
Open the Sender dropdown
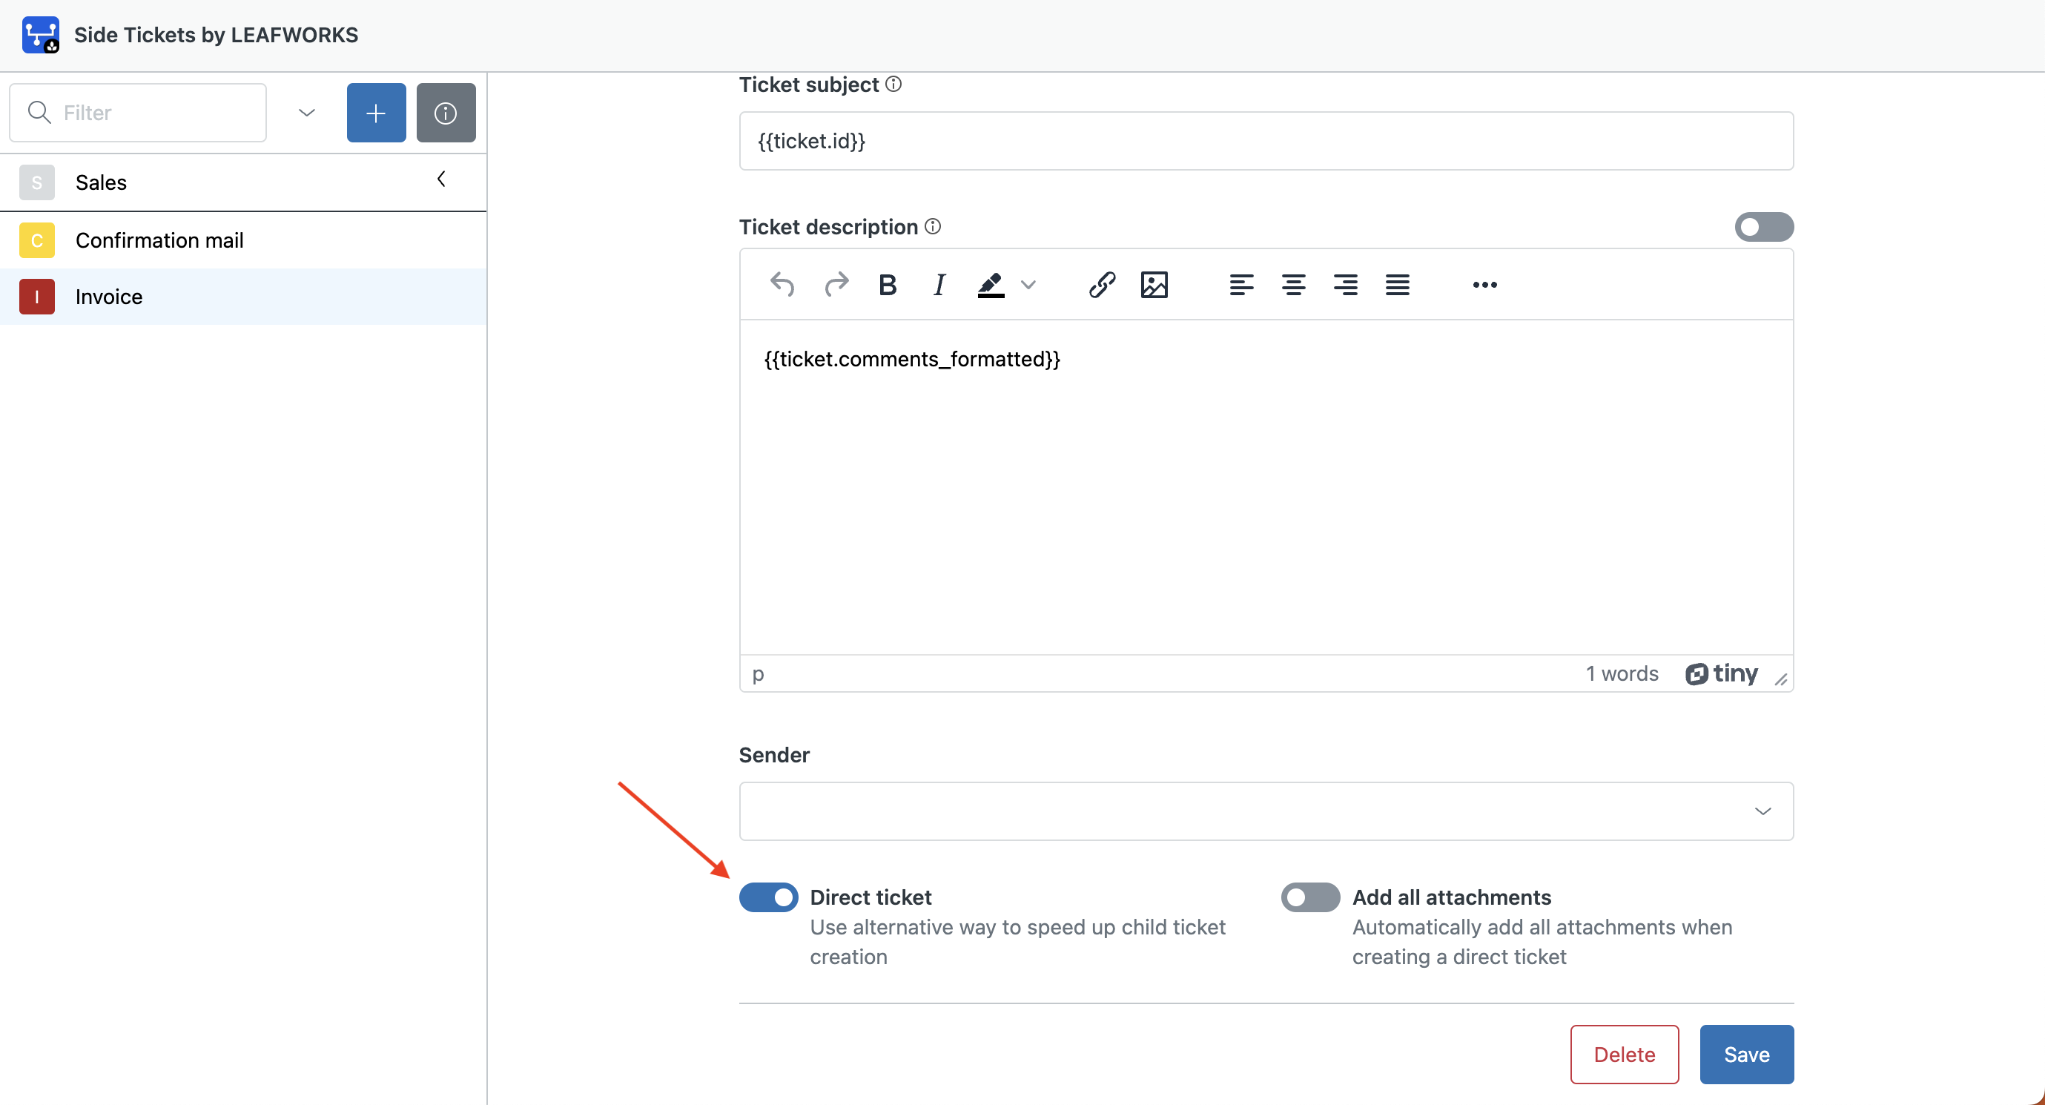[1266, 811]
